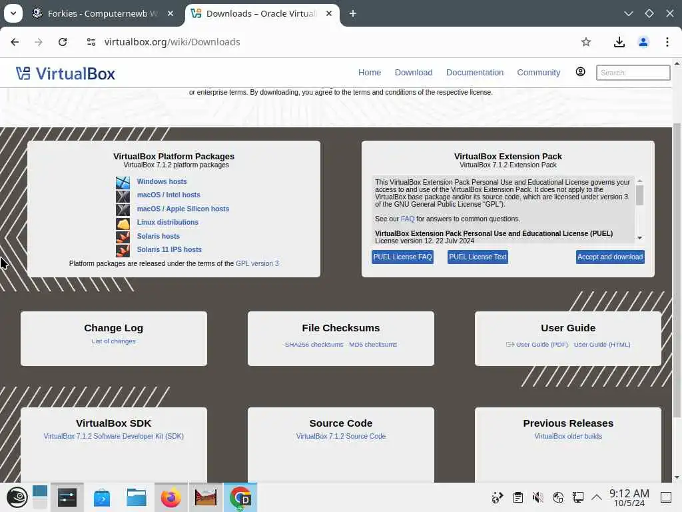Open the Windows hosts link
Screen dimensions: 682x512
click(x=162, y=181)
